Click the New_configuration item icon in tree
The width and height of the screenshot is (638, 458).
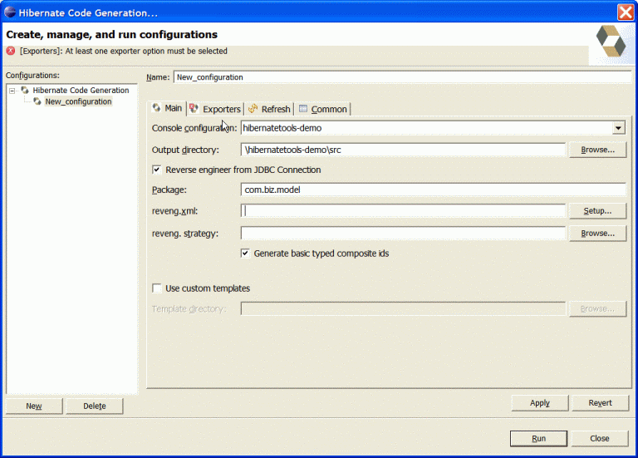[37, 101]
